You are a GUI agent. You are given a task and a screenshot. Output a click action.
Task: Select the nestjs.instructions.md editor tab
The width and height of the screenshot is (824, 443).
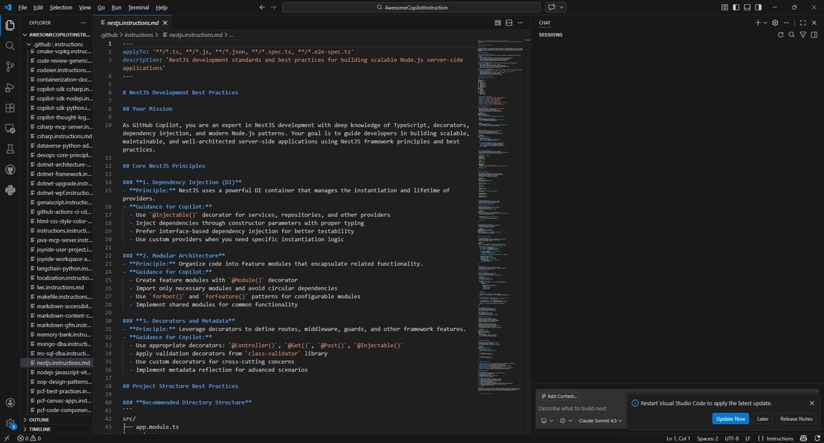click(133, 23)
